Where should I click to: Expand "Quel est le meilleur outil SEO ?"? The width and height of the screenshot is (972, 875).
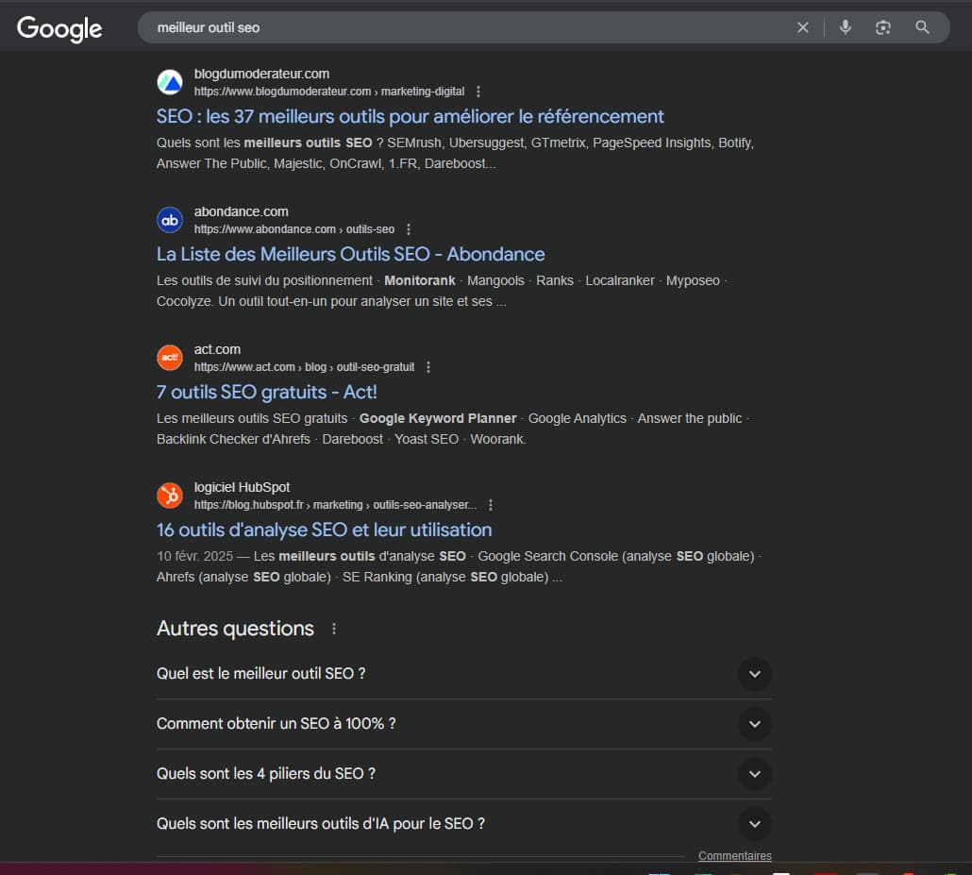coord(754,674)
